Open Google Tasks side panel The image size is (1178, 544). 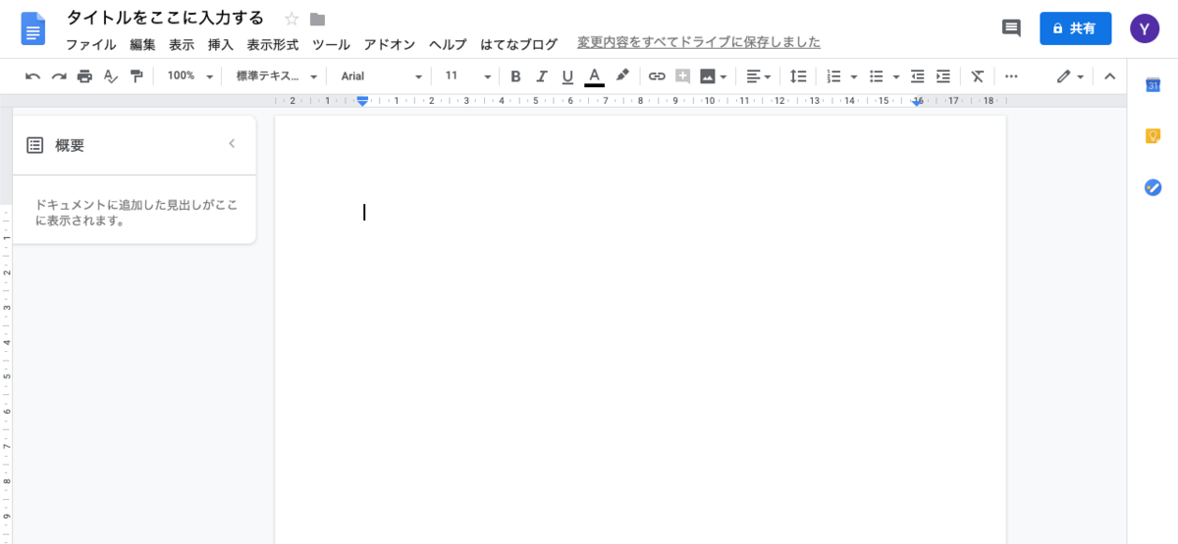[1152, 187]
